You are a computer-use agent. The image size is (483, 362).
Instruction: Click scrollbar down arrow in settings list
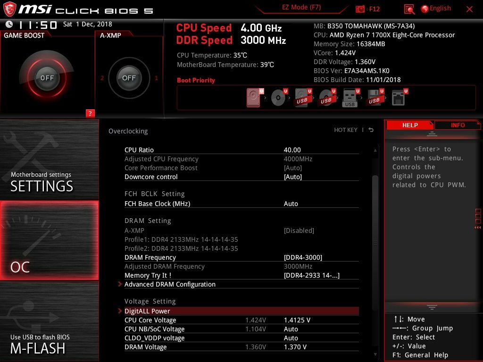375,354
